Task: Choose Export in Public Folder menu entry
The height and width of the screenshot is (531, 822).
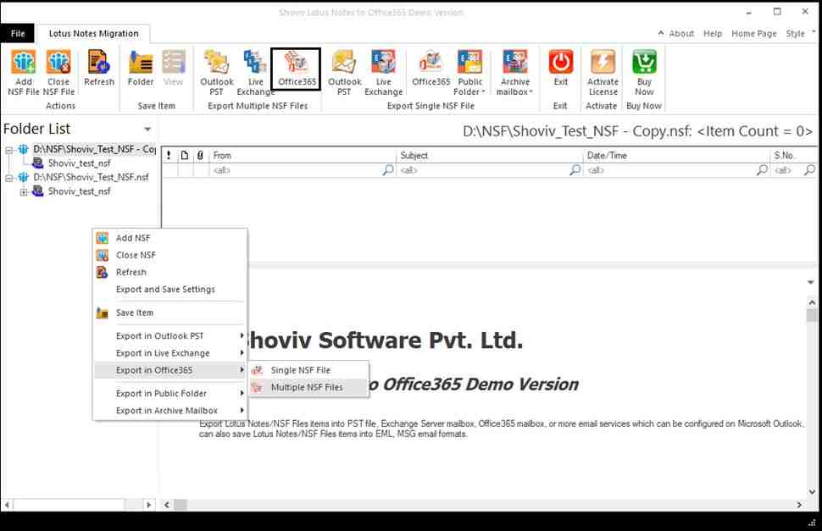Action: tap(161, 393)
